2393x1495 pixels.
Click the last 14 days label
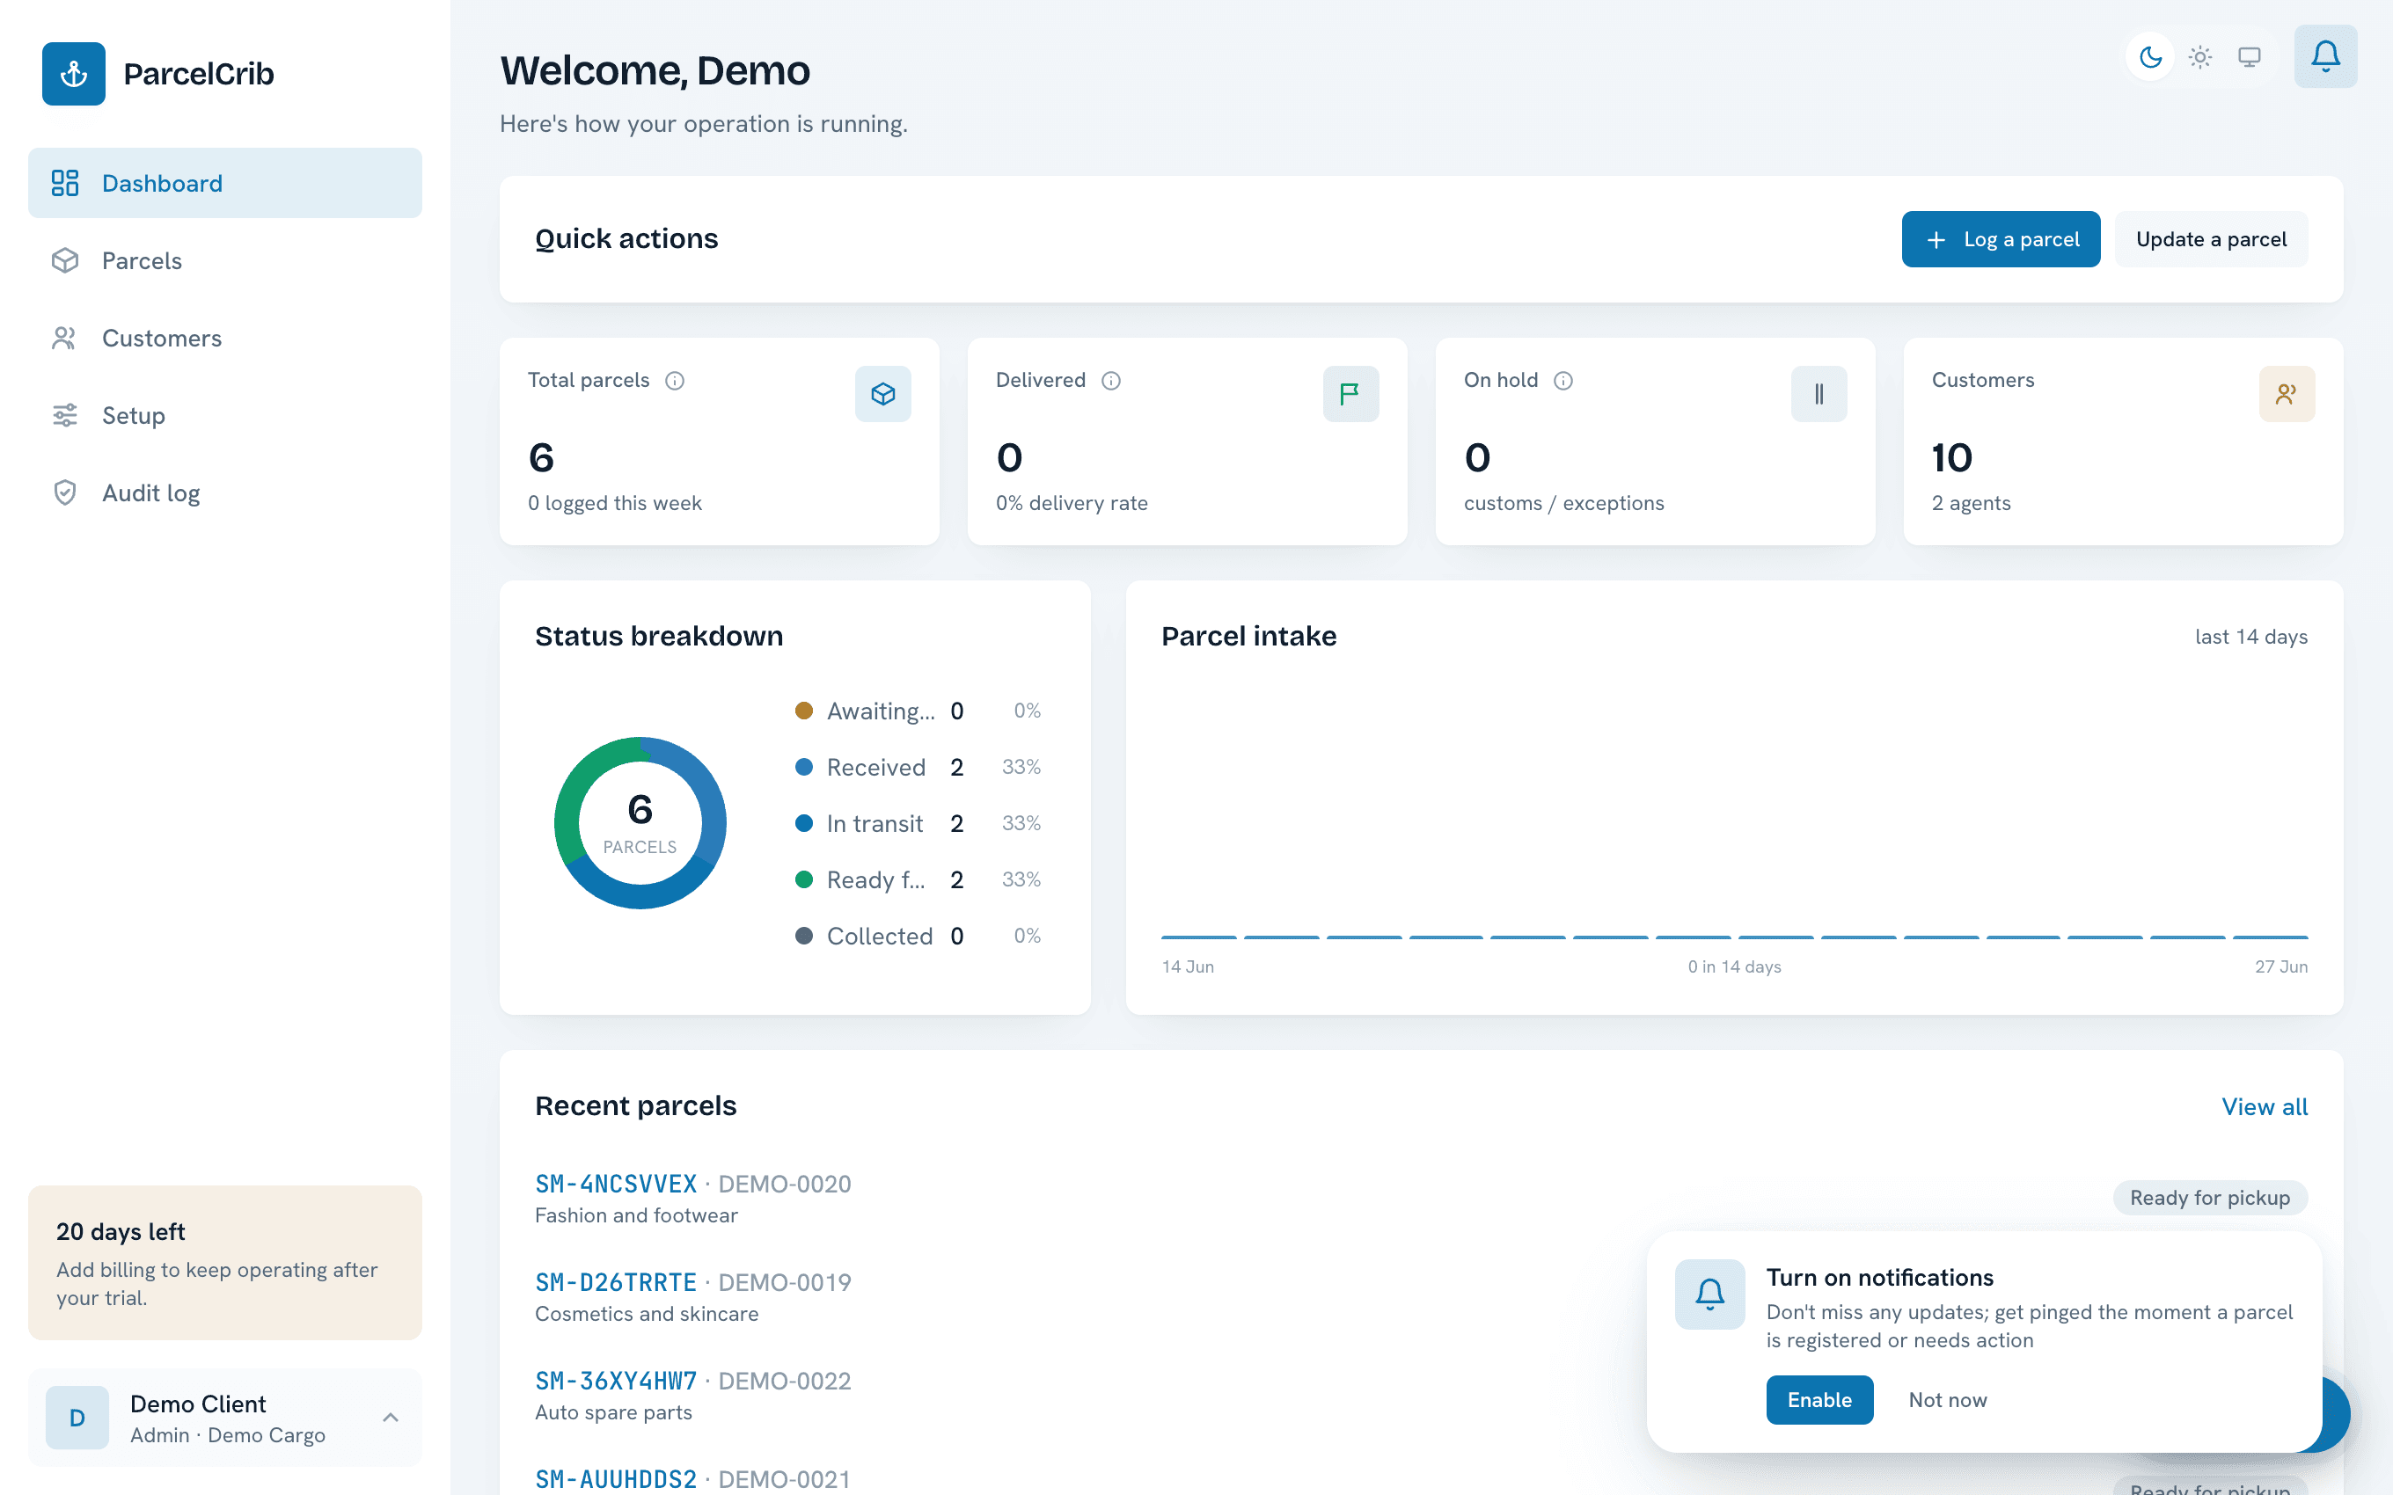pyautogui.click(x=2250, y=637)
